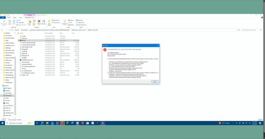The height and width of the screenshot is (139, 265).
Task: Click Copy path in the ribbon
Action: (x=20, y=23)
